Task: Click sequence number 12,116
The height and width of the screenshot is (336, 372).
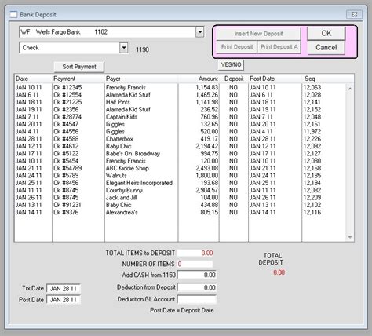Action: (x=312, y=212)
